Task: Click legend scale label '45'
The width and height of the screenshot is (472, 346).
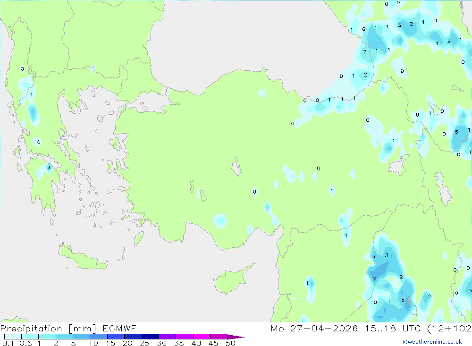Action: point(213,343)
